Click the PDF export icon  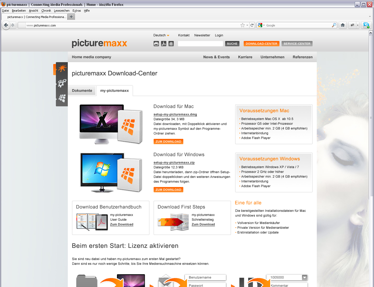(164, 44)
